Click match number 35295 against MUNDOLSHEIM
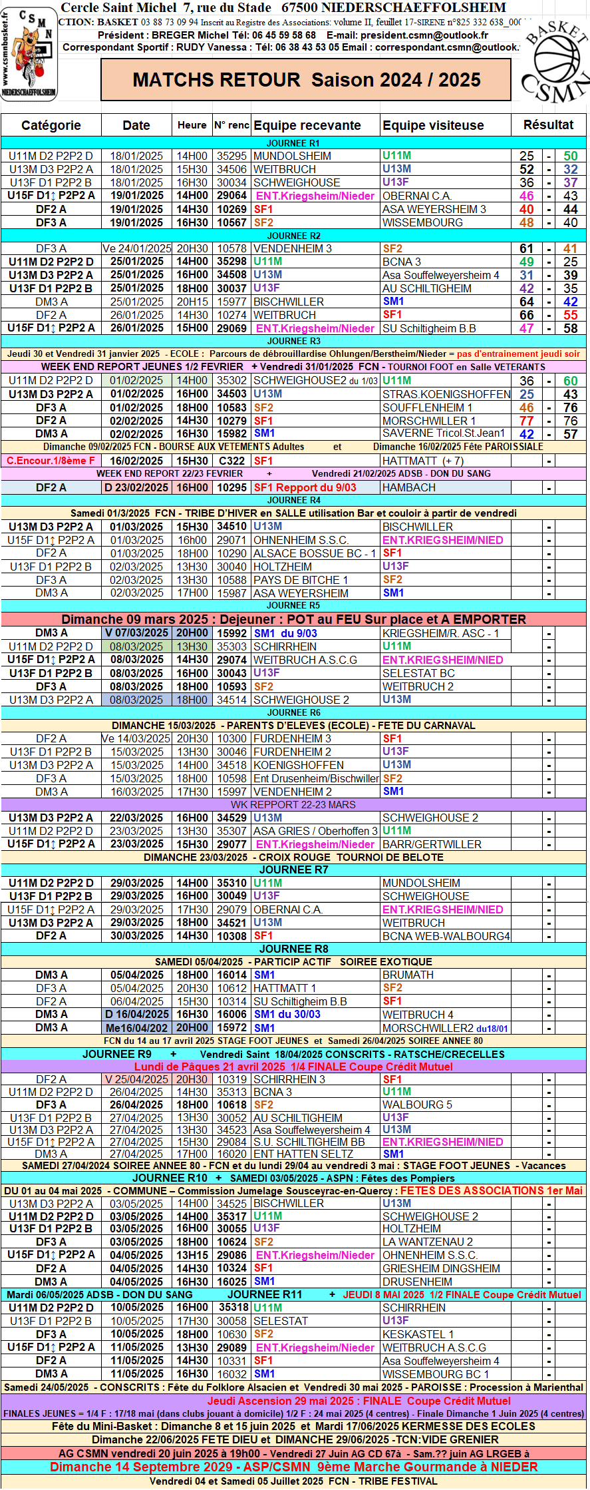 pos(231,156)
